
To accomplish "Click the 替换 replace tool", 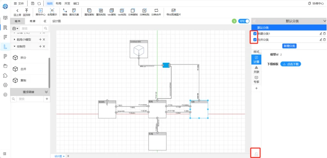I will (x=65, y=12).
